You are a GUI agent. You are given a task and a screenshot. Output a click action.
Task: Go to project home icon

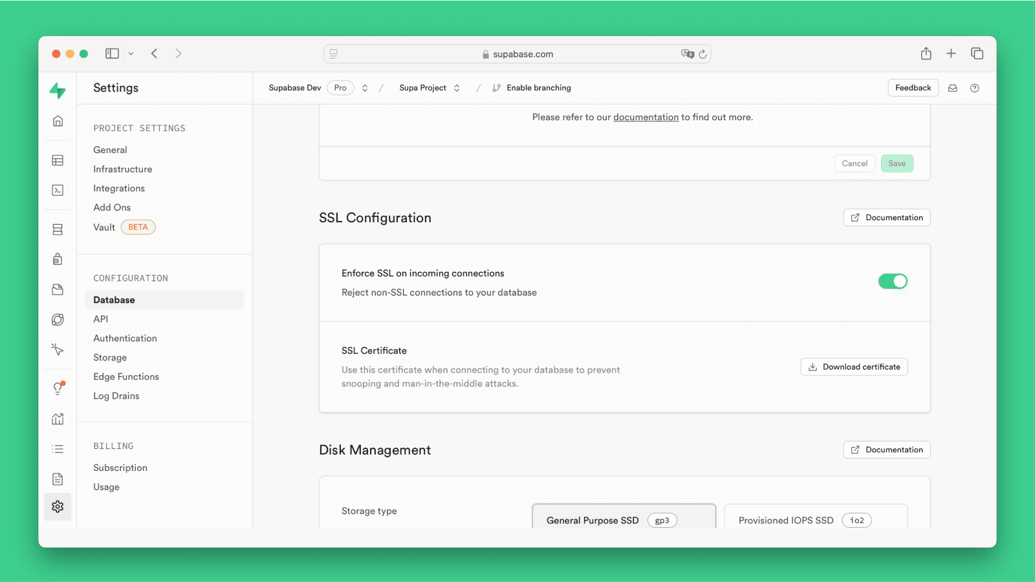pos(58,121)
